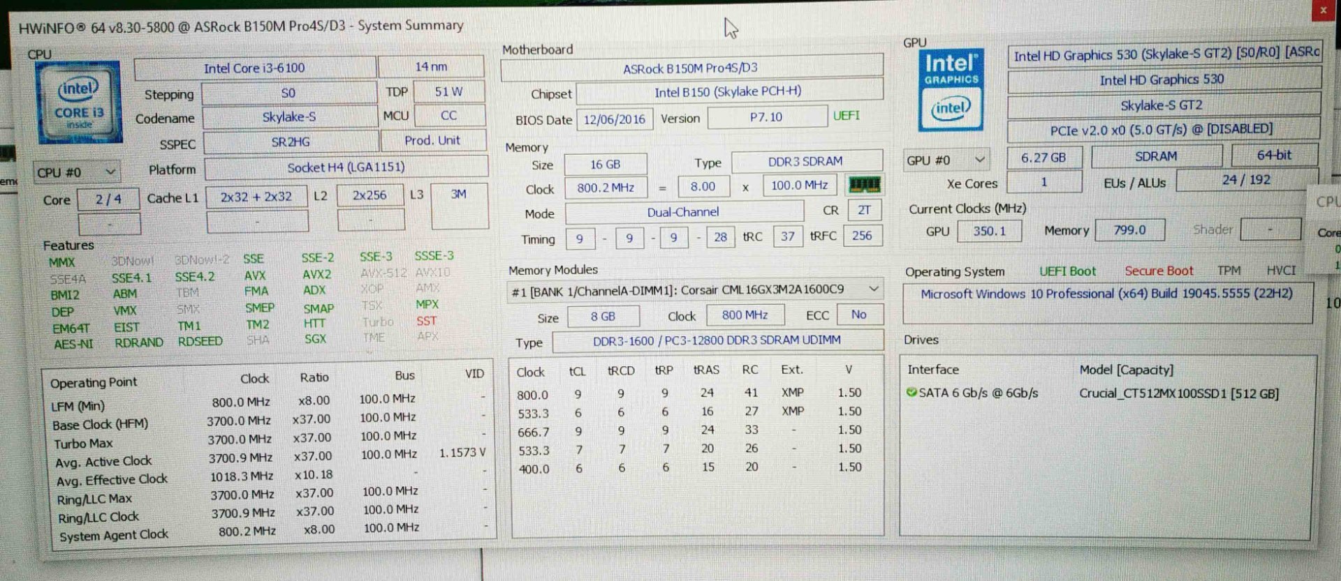Click the red Secure Boot status label

(1159, 271)
